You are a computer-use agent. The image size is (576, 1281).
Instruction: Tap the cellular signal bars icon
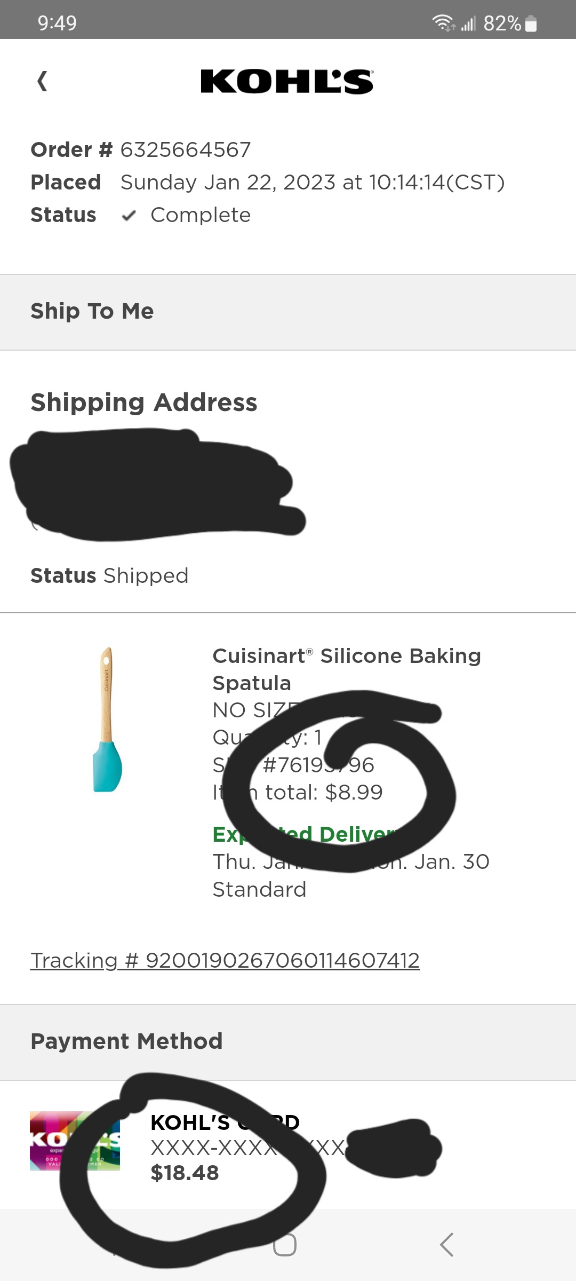[468, 23]
